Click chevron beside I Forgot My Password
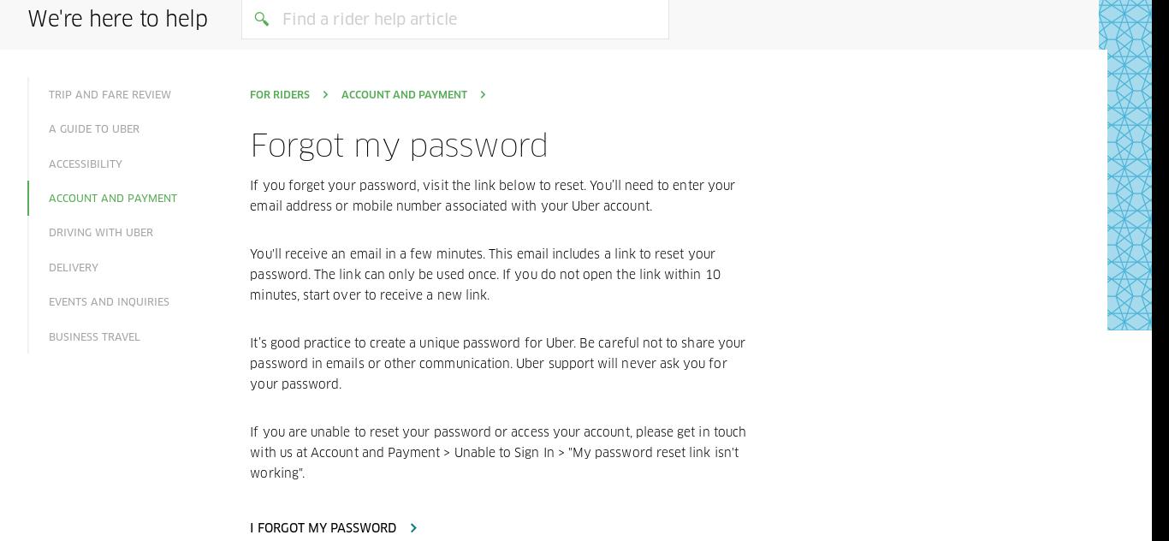 (413, 528)
